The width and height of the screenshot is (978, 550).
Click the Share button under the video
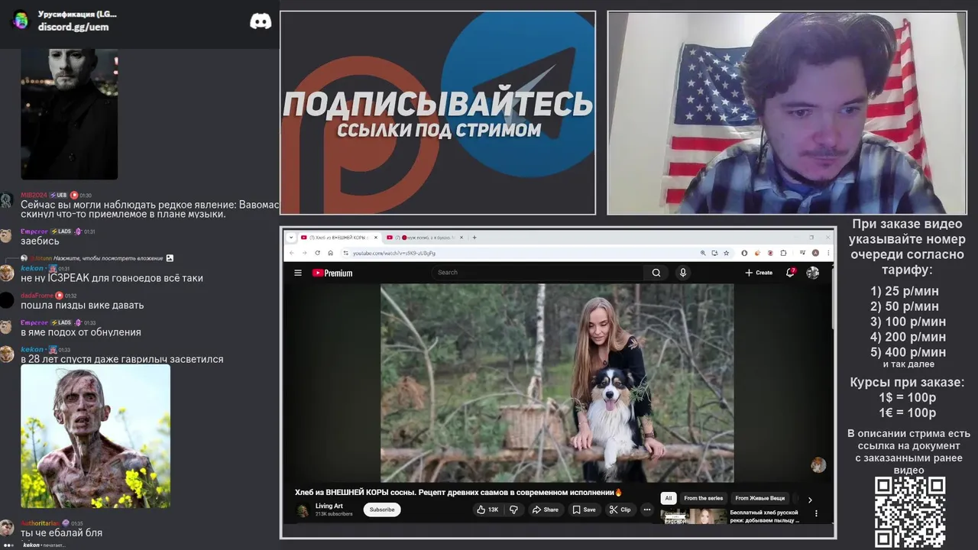click(546, 510)
